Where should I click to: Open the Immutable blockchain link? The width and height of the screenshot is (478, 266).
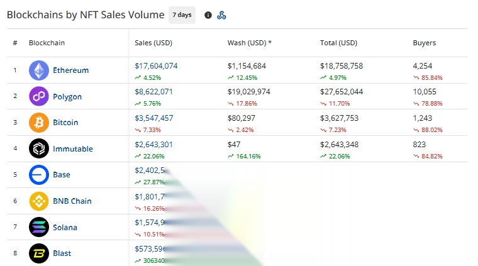(73, 148)
